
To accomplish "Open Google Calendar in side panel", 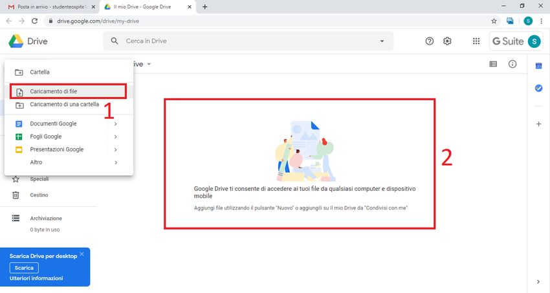I will 538,66.
